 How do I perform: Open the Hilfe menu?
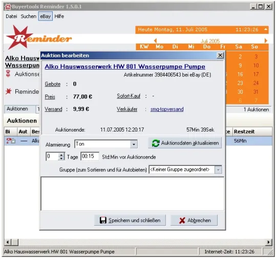pos(59,16)
